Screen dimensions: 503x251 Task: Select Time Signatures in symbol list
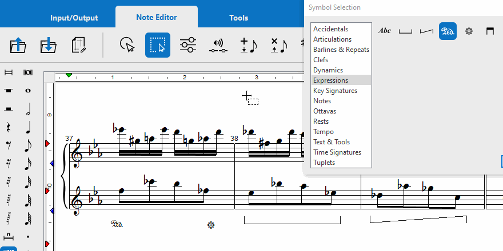click(x=337, y=152)
